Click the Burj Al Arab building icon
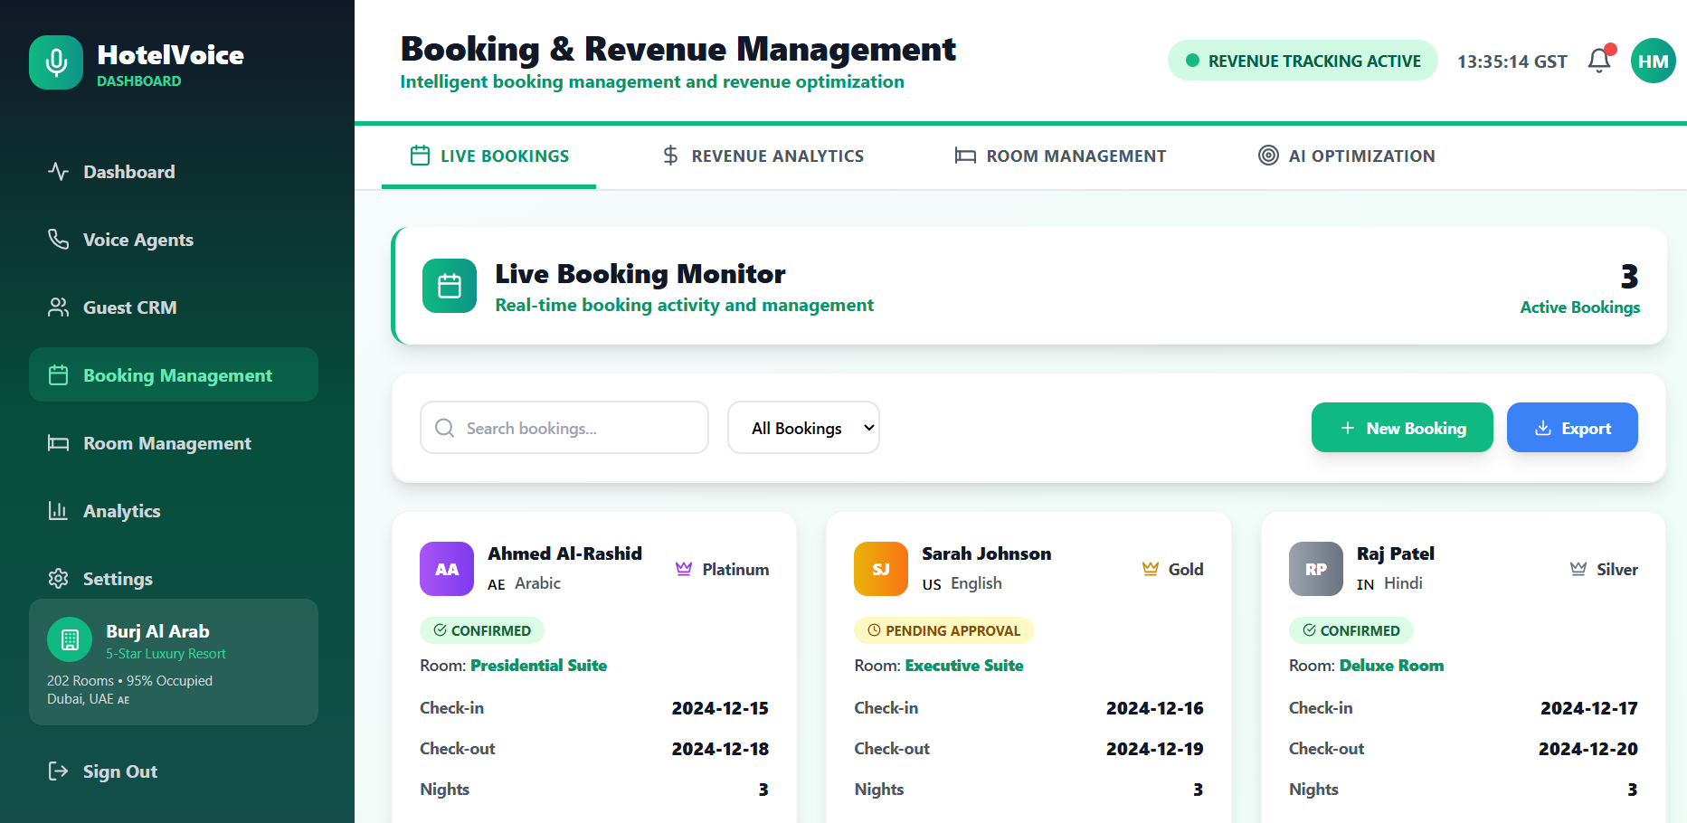The width and height of the screenshot is (1687, 823). pos(70,639)
